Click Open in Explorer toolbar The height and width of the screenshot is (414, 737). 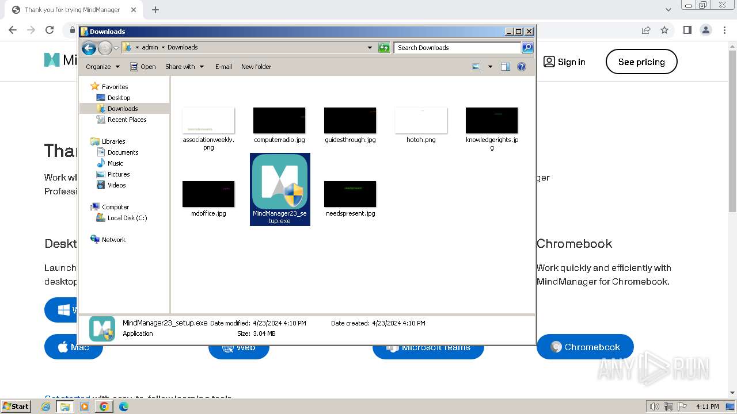143,67
